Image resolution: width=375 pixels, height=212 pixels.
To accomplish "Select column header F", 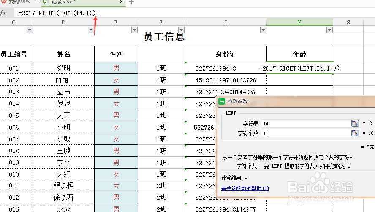I will (161, 22).
